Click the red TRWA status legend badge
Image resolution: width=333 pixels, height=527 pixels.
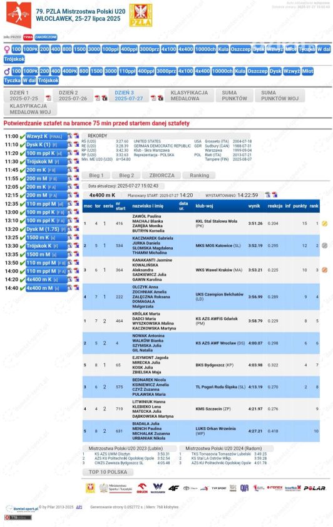(x=28, y=37)
